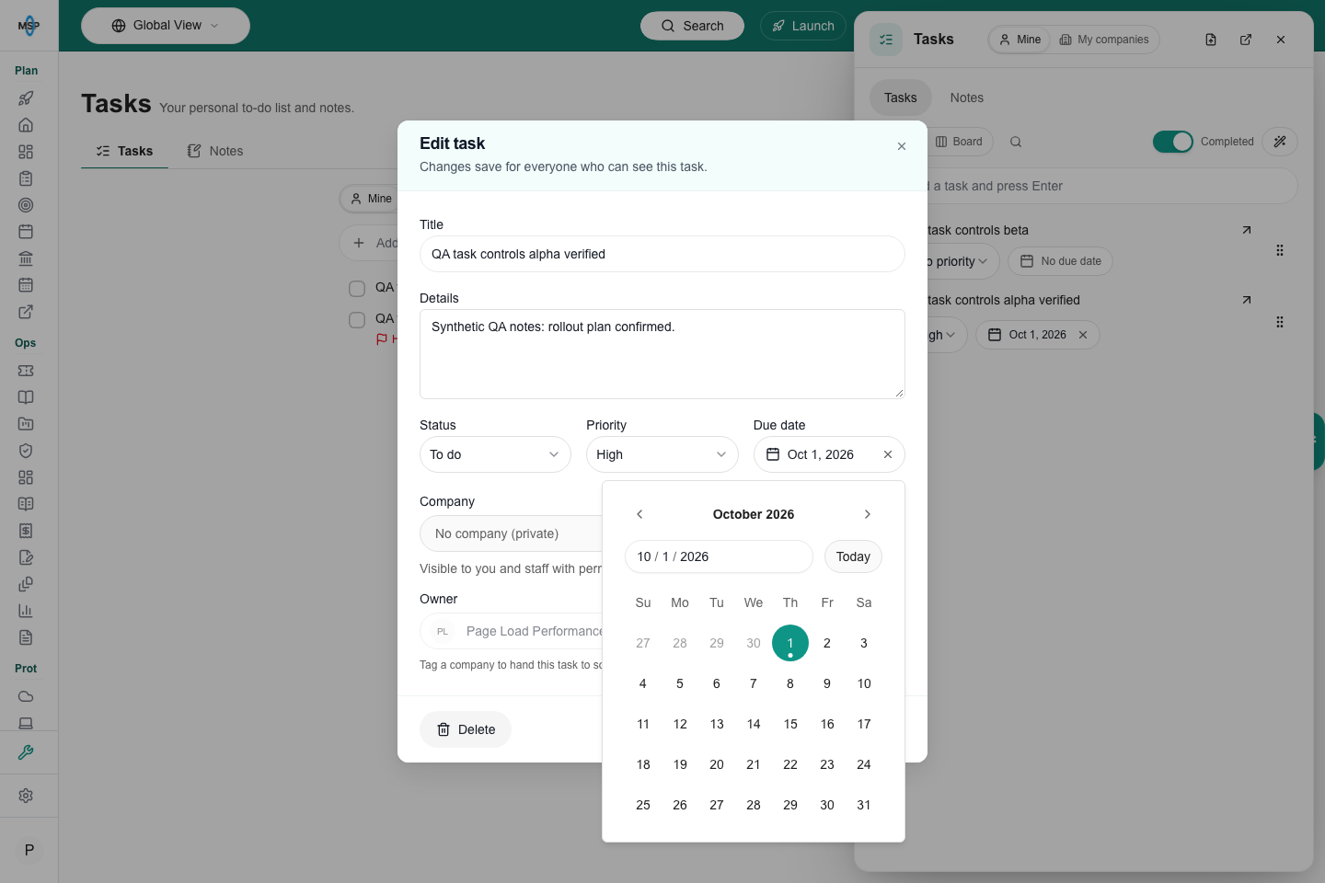Open the Priority dropdown

(662, 454)
